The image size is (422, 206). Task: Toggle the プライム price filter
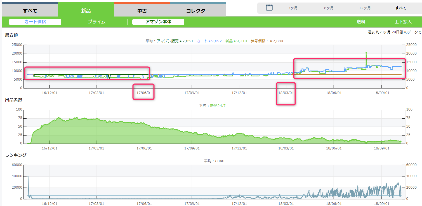[97, 22]
